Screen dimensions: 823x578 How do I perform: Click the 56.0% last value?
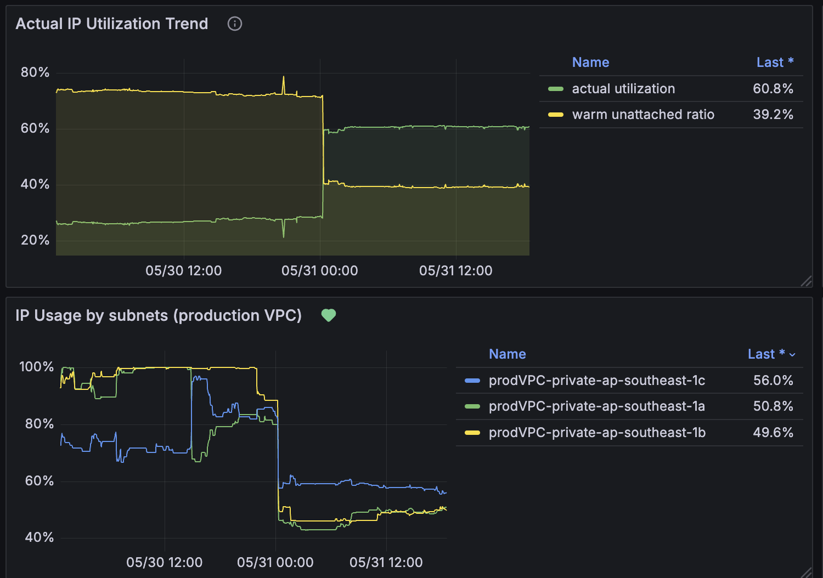click(x=773, y=381)
